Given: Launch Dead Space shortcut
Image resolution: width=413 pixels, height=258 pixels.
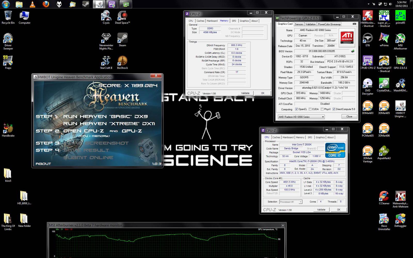Looking at the screenshot, I should click(x=122, y=17).
